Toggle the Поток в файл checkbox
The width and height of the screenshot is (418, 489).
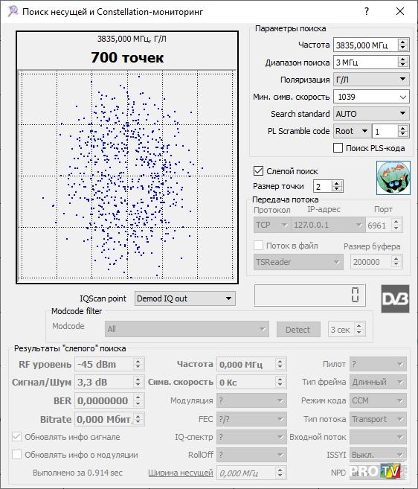point(258,246)
